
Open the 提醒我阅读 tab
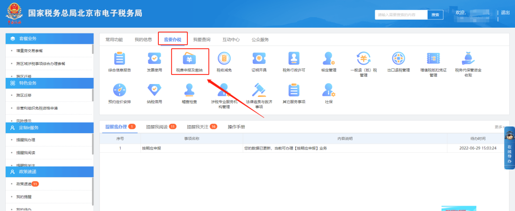[x=161, y=127]
